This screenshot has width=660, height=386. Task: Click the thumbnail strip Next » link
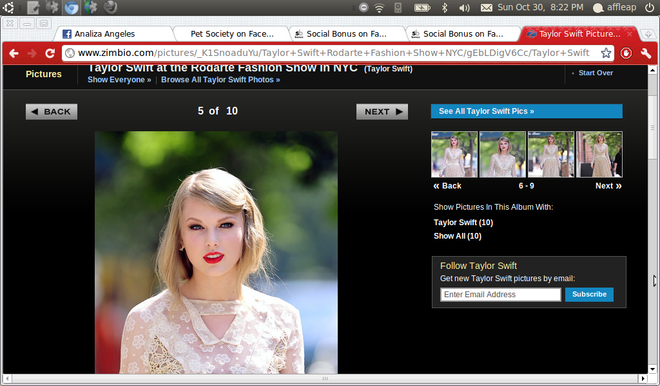coord(608,186)
